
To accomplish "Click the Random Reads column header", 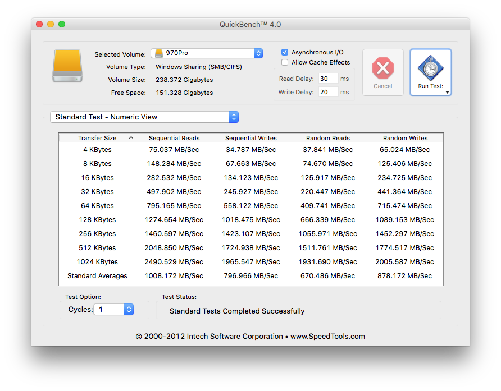I will point(328,138).
